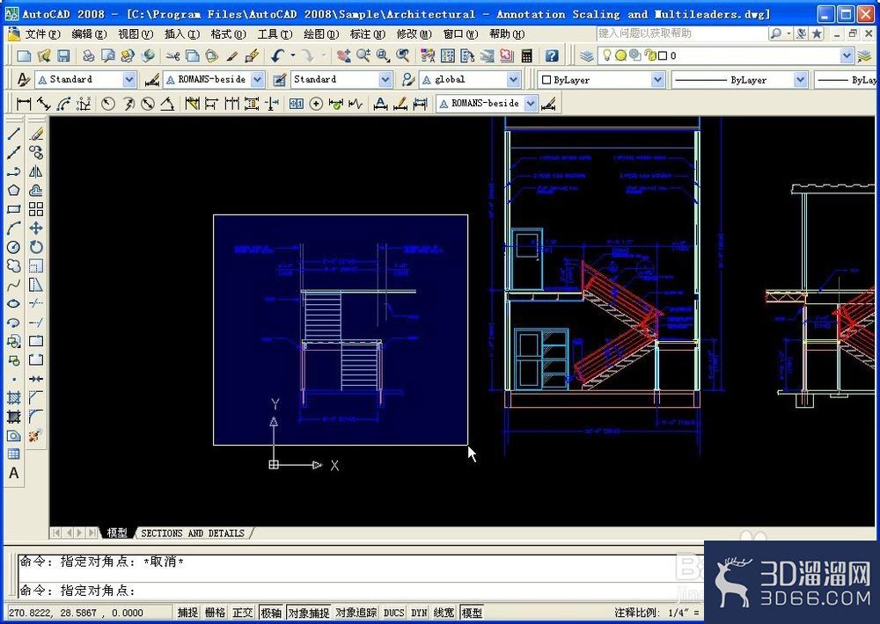The width and height of the screenshot is (880, 624).
Task: Open the QuickCalc calculator icon
Action: pos(526,56)
